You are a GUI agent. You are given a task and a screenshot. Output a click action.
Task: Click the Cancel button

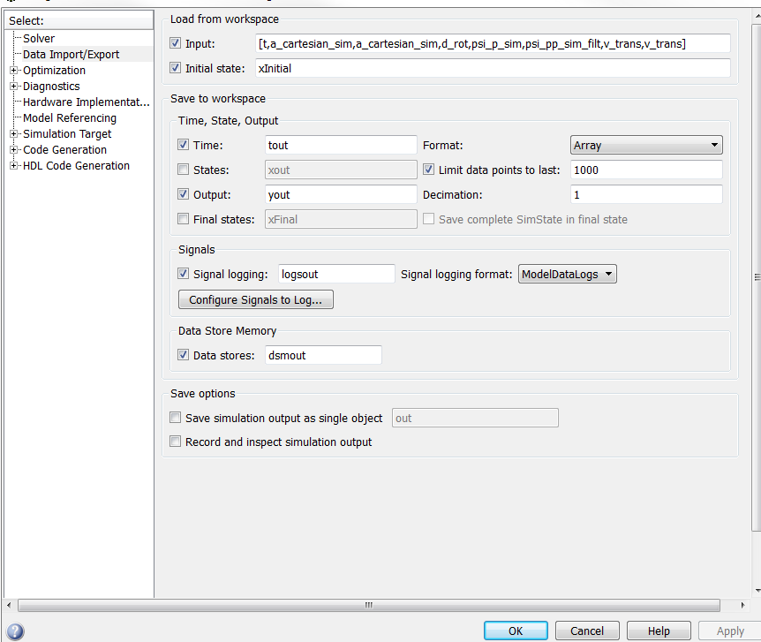(x=587, y=631)
